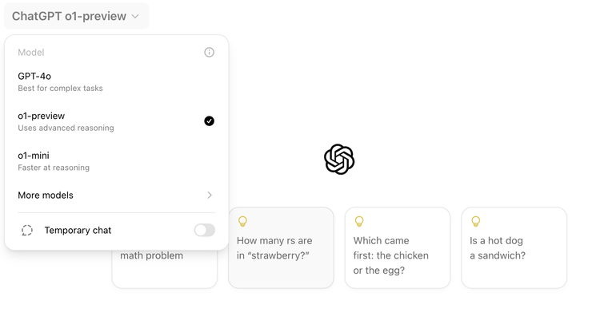
Task: Click "Which came first" suggestion card
Action: point(398,247)
